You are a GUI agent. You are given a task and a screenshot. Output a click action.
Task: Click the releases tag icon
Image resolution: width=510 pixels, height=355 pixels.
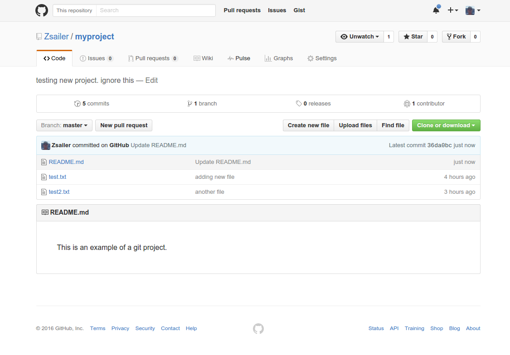299,104
